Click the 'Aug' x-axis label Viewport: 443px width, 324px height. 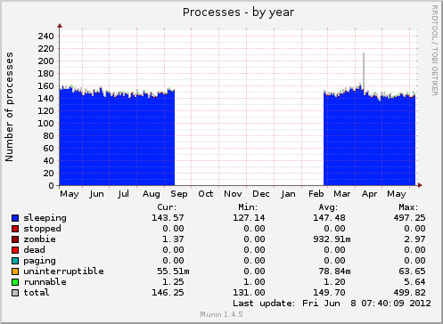point(152,194)
